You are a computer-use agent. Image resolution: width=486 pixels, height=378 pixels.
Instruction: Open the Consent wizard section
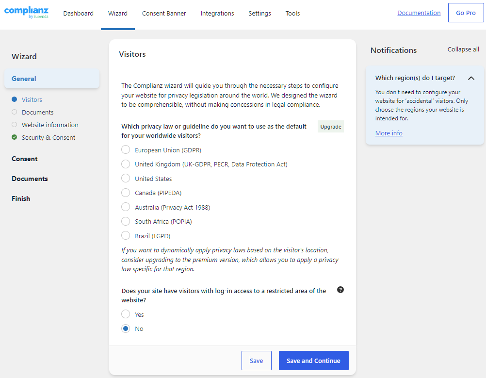[x=24, y=159]
